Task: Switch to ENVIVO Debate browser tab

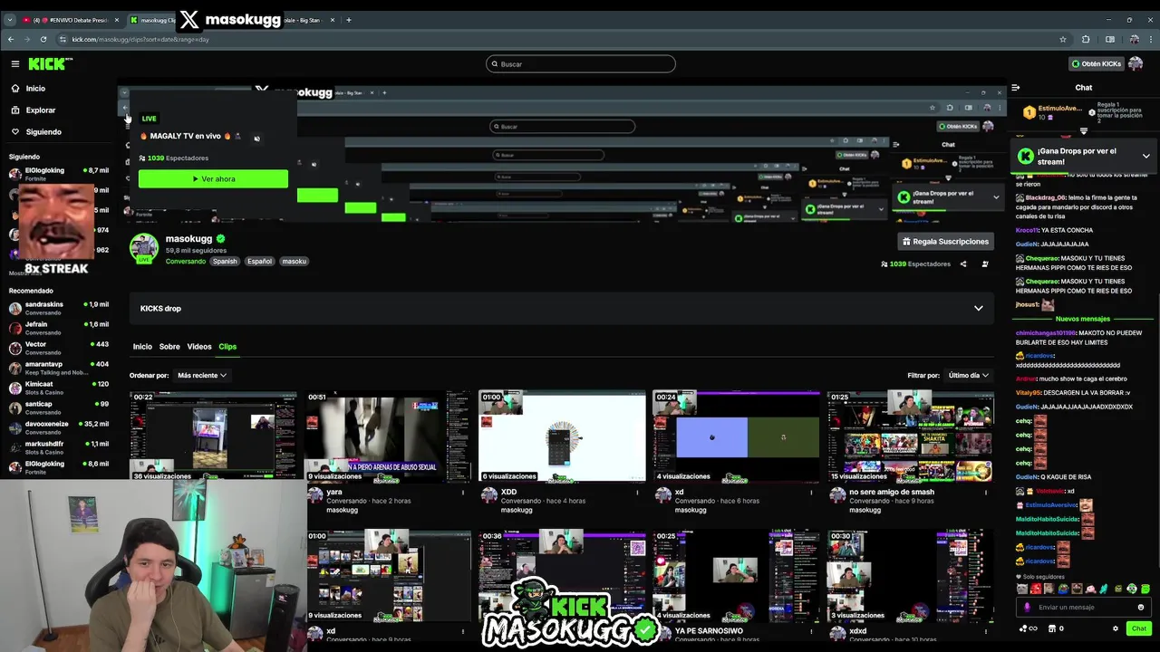Action: click(71, 20)
